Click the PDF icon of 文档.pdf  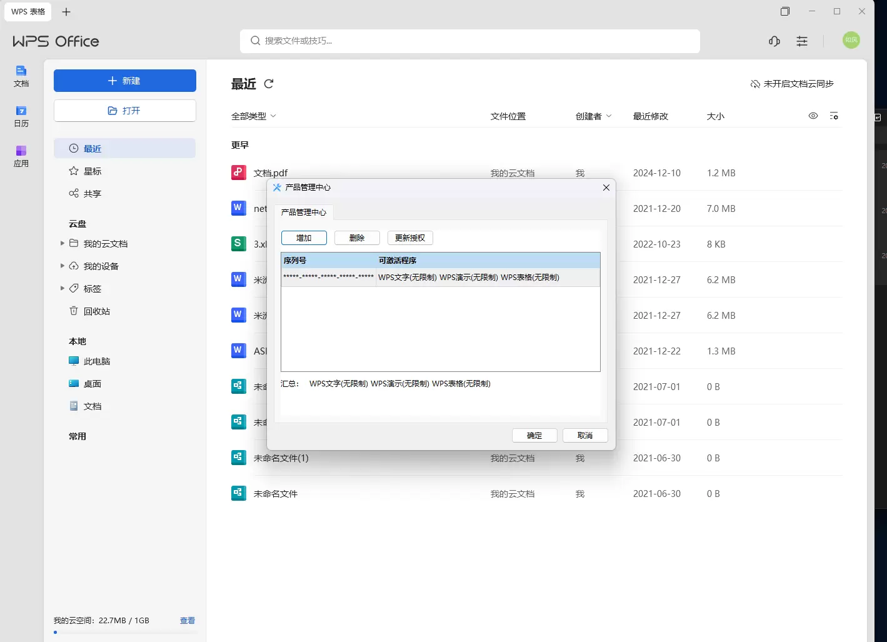[x=239, y=173]
